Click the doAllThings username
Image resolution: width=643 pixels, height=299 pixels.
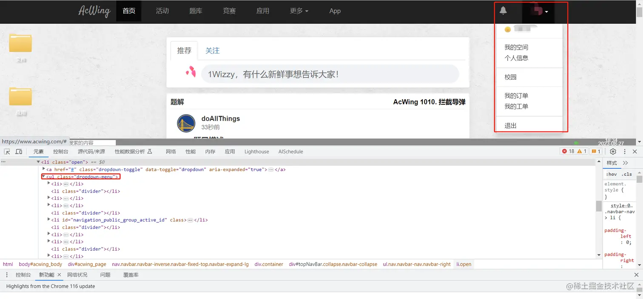point(221,119)
